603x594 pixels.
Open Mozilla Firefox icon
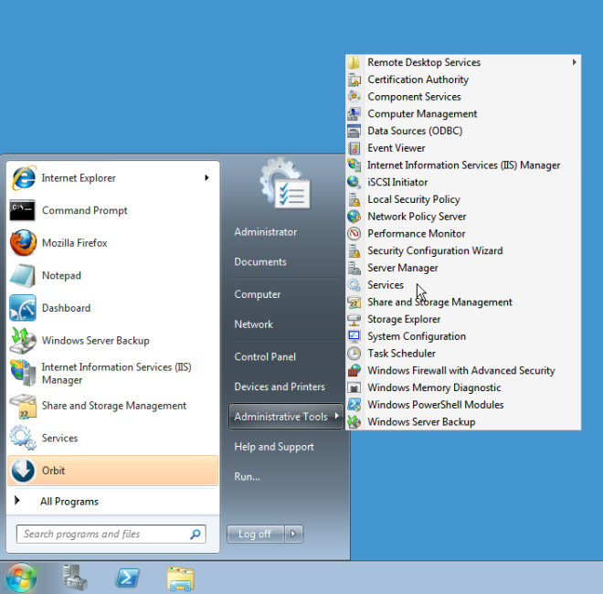[23, 243]
